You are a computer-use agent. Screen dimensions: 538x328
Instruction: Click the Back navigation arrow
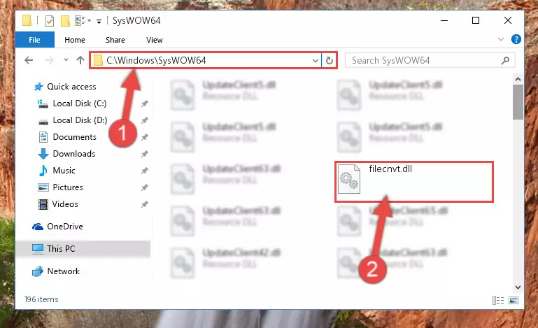pyautogui.click(x=29, y=60)
